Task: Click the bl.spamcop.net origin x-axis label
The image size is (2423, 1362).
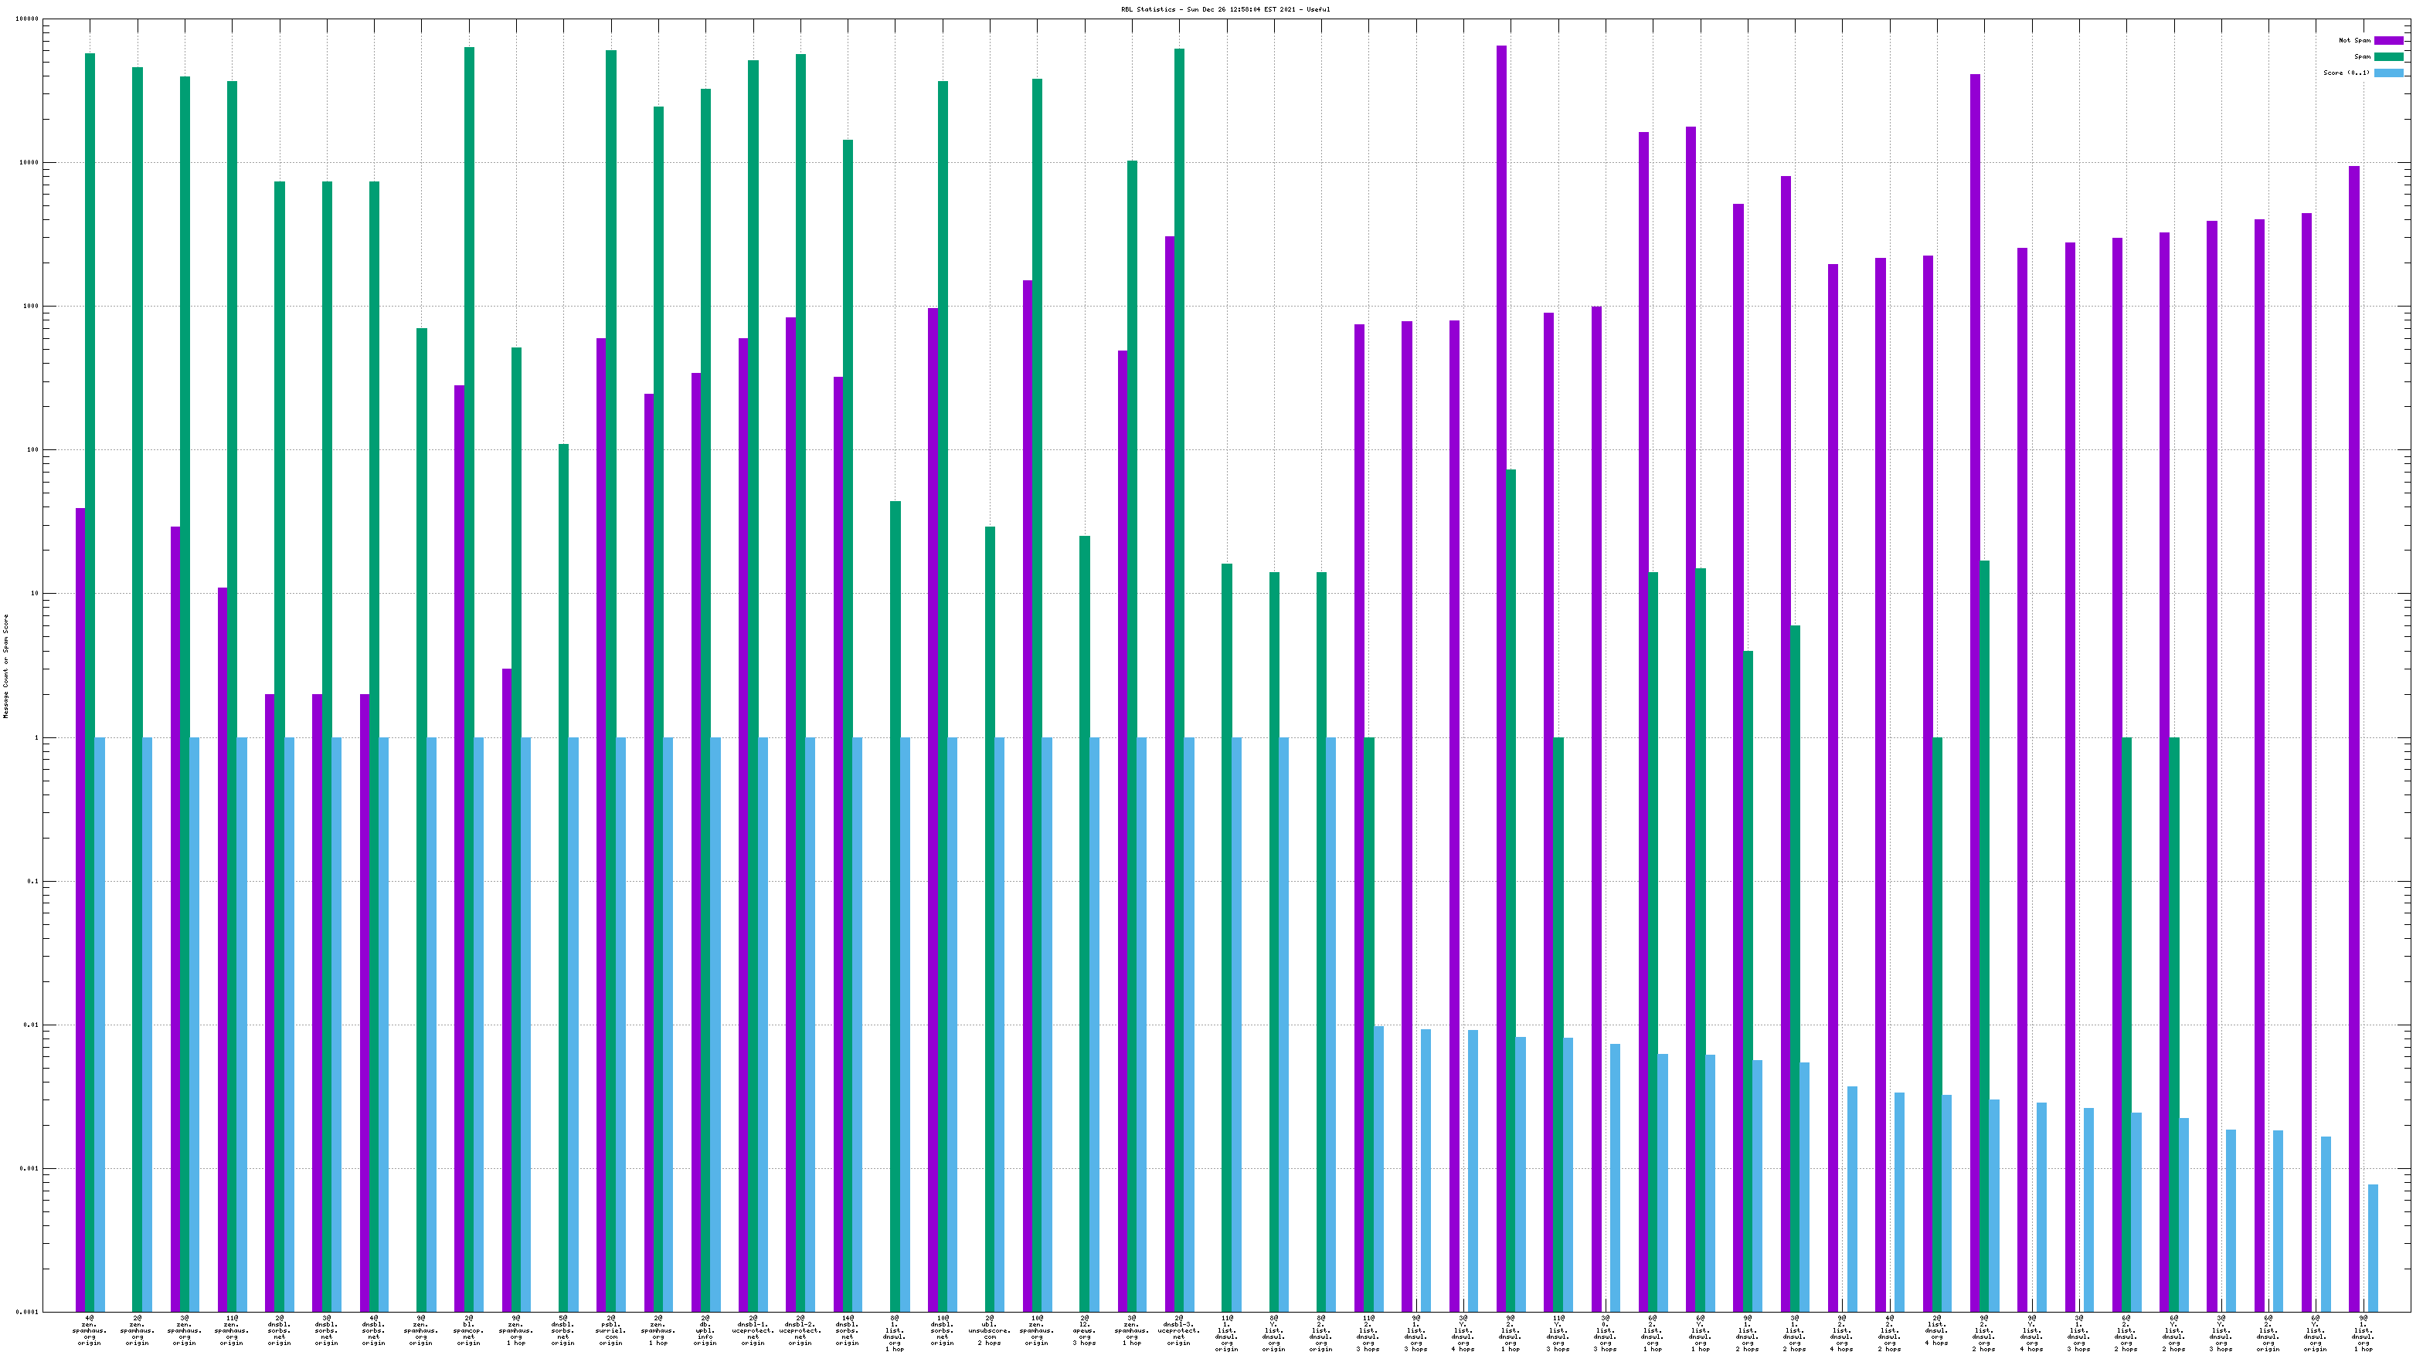Action: (x=468, y=1331)
